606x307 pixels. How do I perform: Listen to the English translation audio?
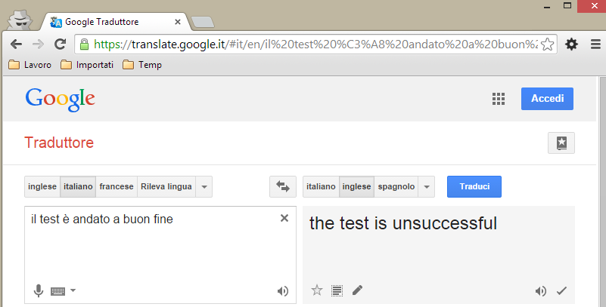click(541, 291)
